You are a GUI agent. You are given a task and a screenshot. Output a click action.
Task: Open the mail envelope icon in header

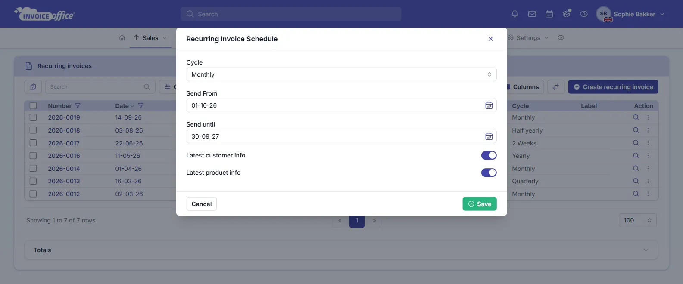click(x=532, y=14)
